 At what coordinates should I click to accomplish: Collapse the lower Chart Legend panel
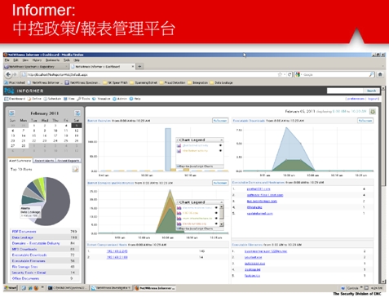pos(222,202)
